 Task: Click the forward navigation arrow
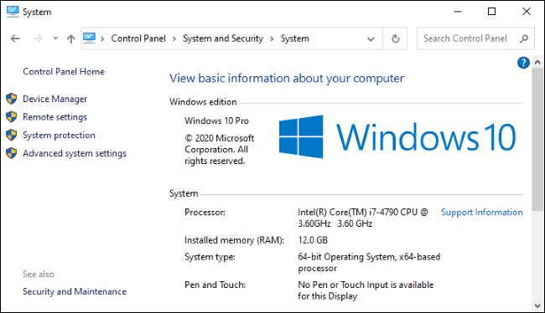(x=38, y=38)
